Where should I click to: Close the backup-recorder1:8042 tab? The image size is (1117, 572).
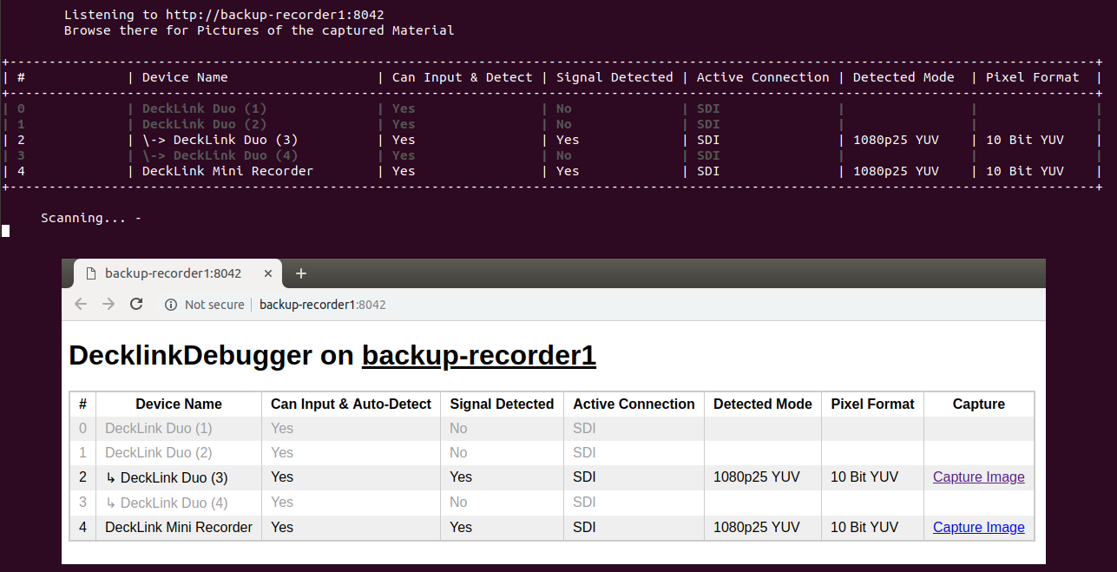pyautogui.click(x=268, y=273)
